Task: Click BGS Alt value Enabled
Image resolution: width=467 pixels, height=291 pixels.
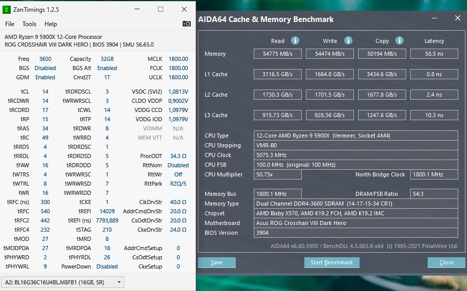Action: 107,68
